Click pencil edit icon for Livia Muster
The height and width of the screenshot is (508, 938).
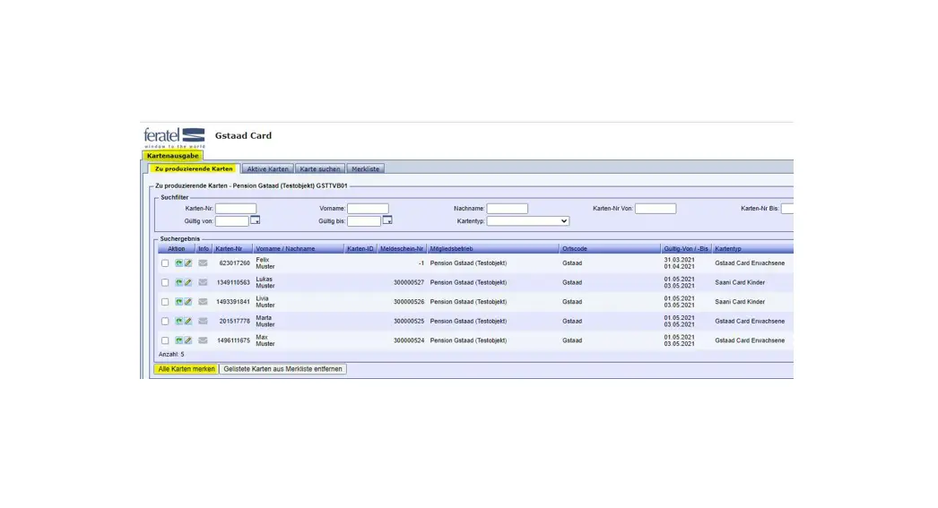click(187, 302)
